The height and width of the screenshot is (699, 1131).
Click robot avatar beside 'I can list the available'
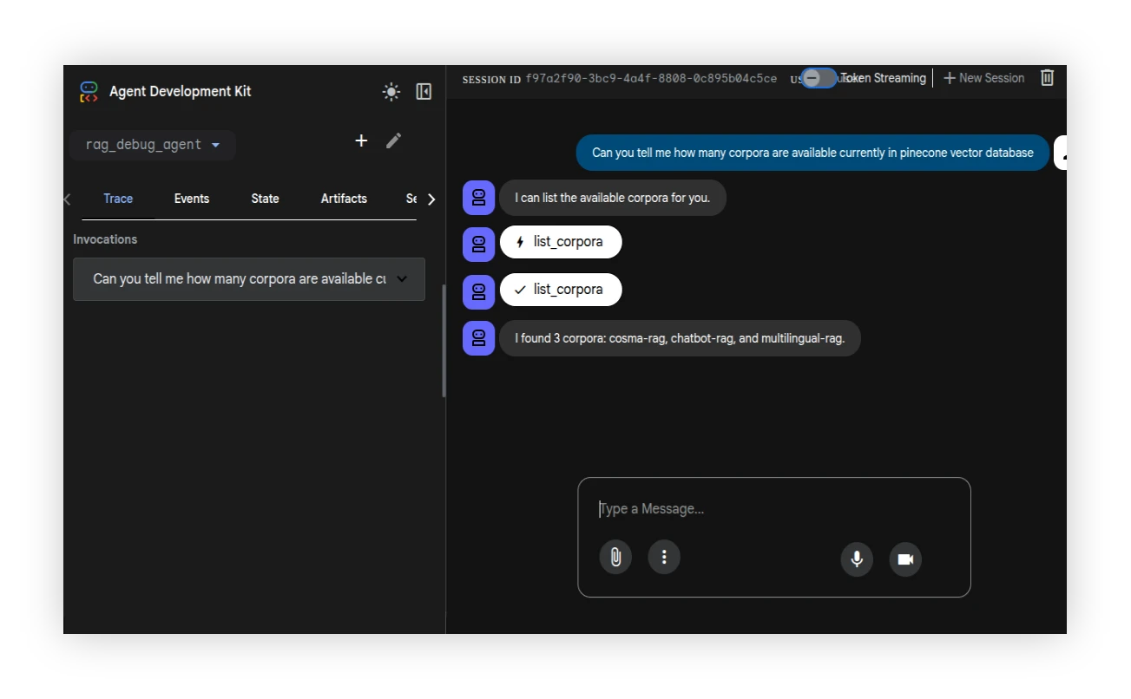click(478, 198)
